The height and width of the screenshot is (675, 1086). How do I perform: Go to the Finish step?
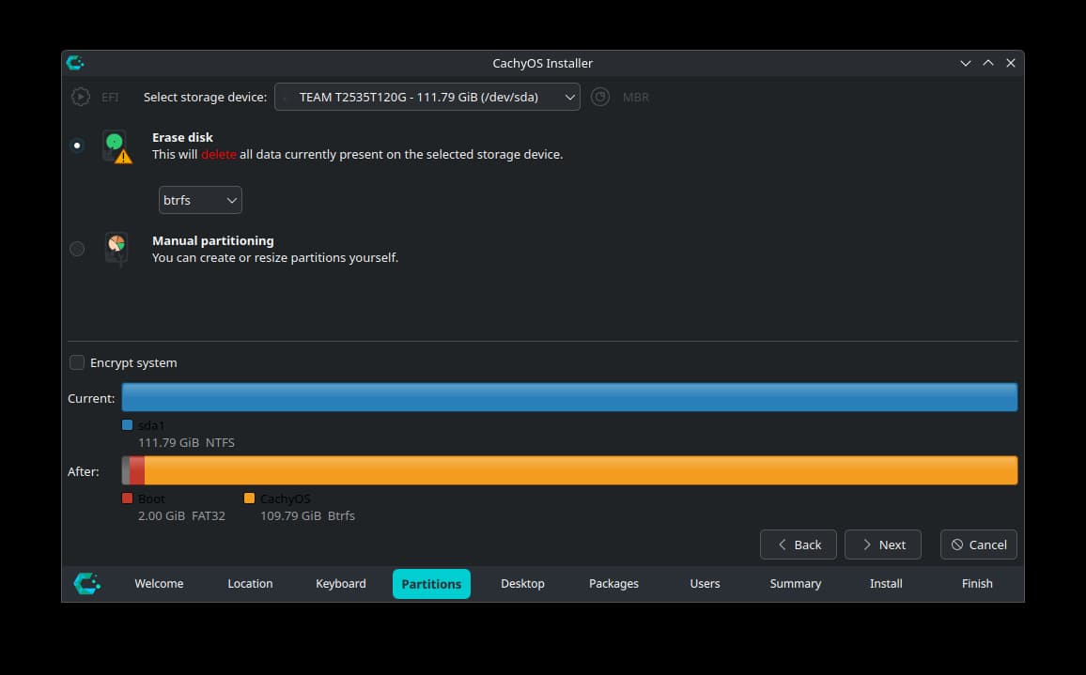[977, 584]
